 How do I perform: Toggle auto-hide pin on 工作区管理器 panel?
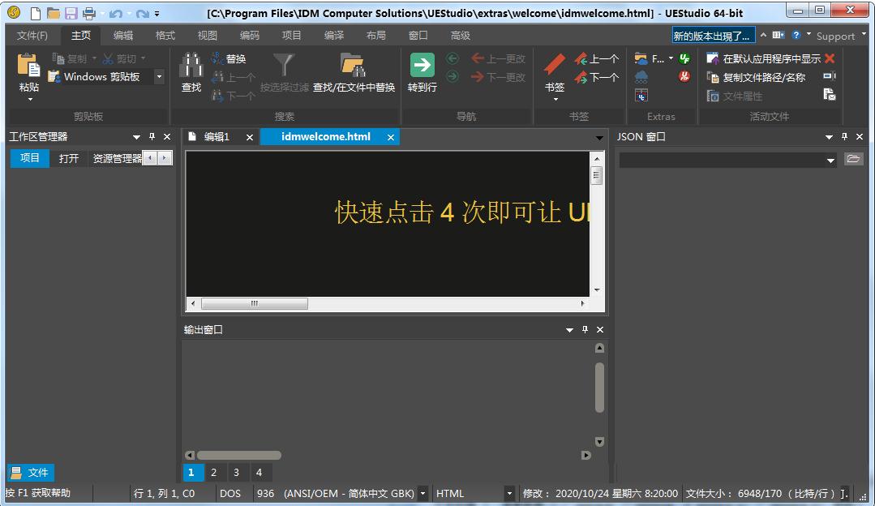[152, 136]
